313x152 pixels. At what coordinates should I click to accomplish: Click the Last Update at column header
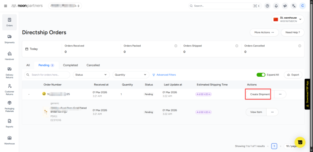pos(173,85)
